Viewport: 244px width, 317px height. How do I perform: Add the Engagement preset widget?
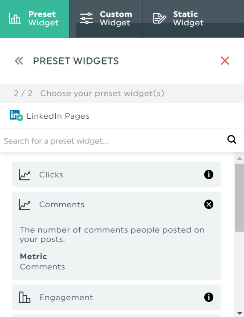tap(116, 297)
